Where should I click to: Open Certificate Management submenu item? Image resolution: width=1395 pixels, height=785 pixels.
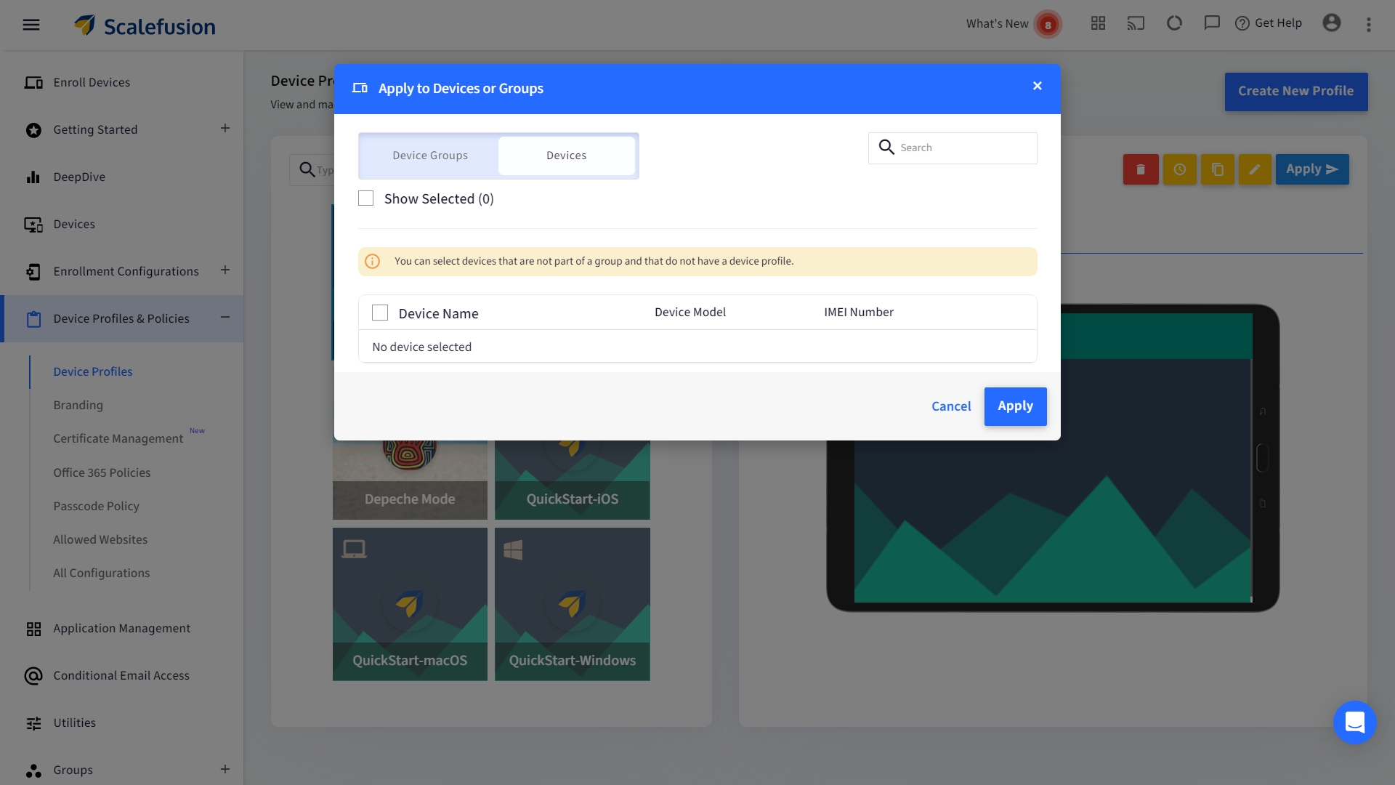(118, 439)
